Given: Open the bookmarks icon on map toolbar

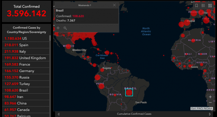Looking at the screenshot, I should point(197,6).
